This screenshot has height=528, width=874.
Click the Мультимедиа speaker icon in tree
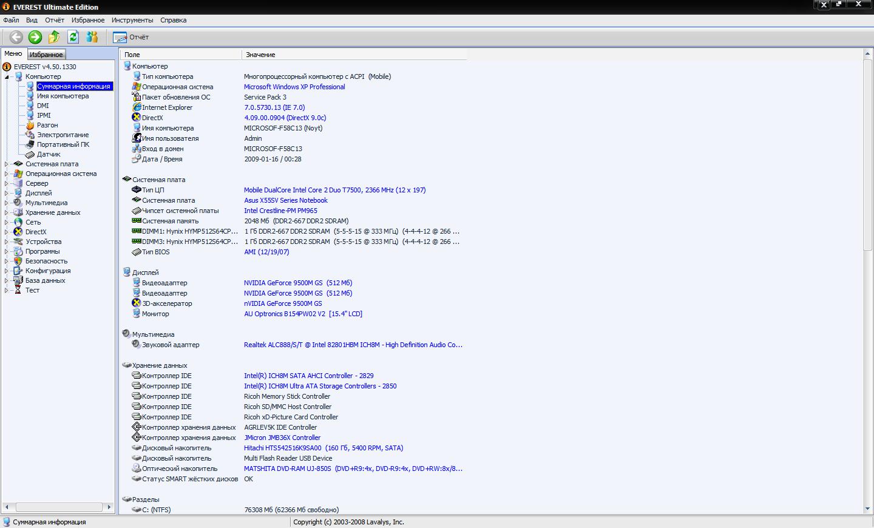coord(18,203)
